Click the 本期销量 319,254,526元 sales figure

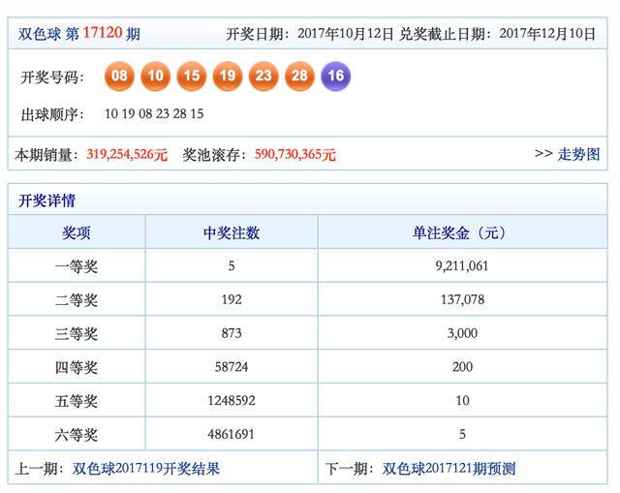pos(126,155)
